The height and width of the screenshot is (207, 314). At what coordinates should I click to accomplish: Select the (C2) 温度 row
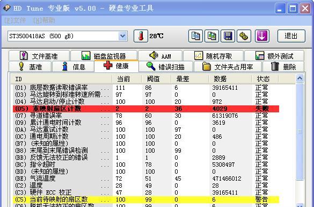pyautogui.click(x=146, y=185)
